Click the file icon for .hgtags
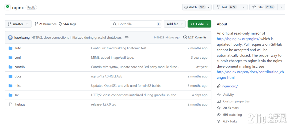The image size is (289, 125). point(10,104)
